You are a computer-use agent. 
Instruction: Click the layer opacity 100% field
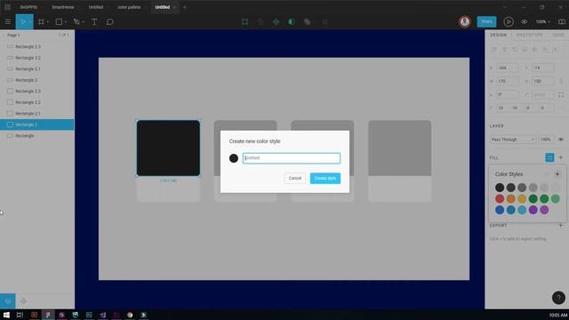pyautogui.click(x=547, y=140)
